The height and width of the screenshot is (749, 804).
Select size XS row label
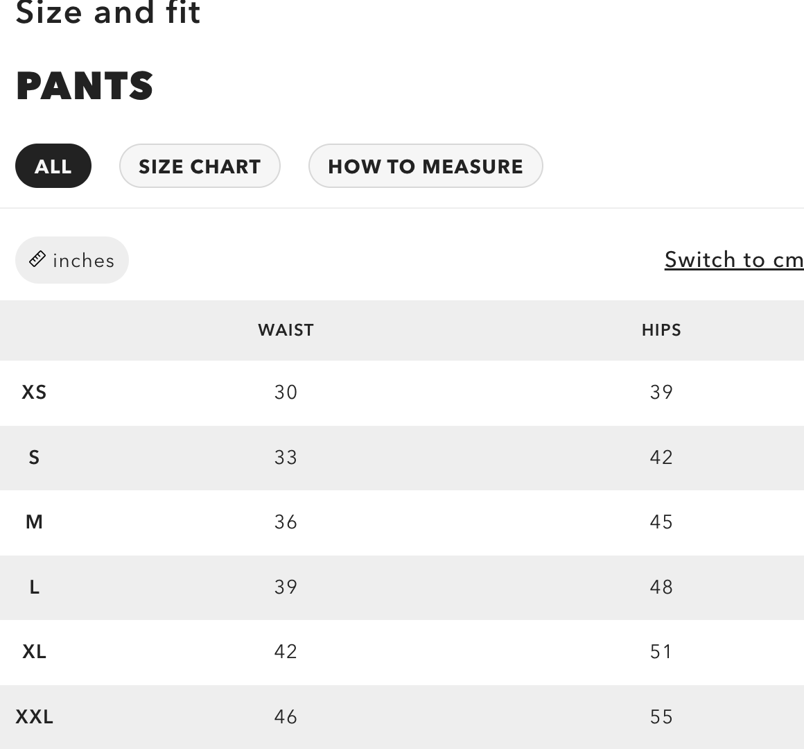(x=34, y=393)
